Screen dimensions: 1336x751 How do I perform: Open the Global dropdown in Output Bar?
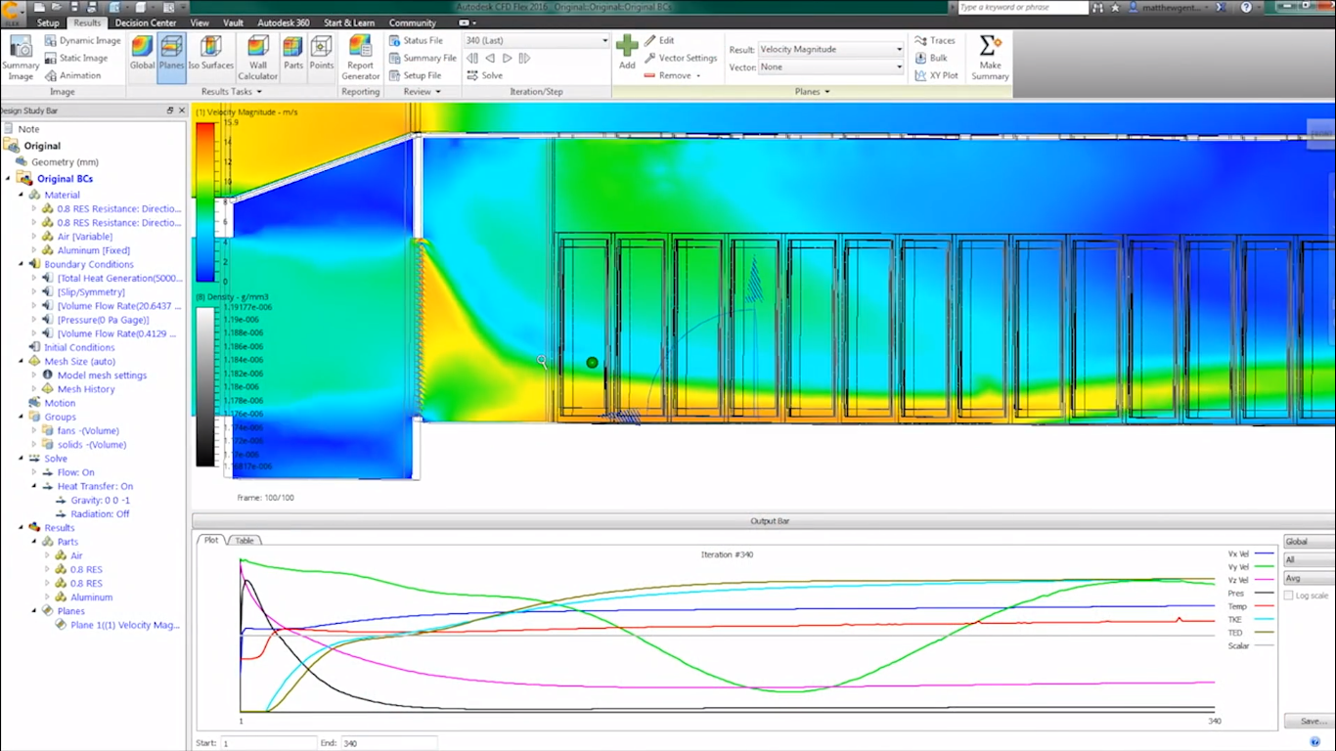point(1310,541)
